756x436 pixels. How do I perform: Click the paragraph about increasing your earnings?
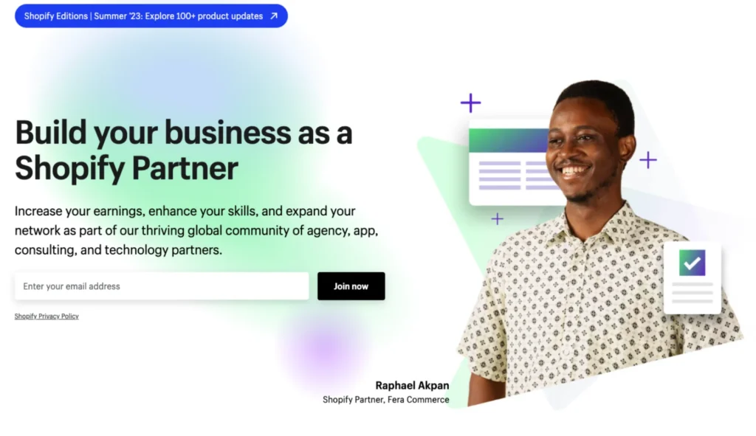pyautogui.click(x=196, y=230)
